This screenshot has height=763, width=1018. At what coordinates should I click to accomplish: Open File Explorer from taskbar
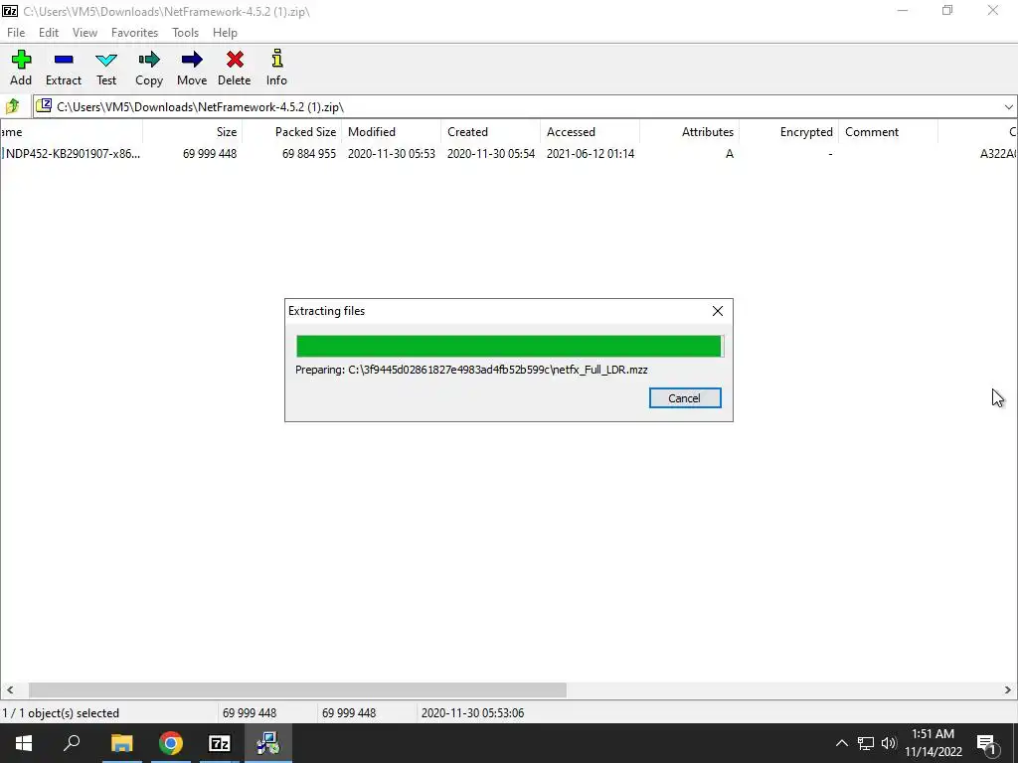121,743
